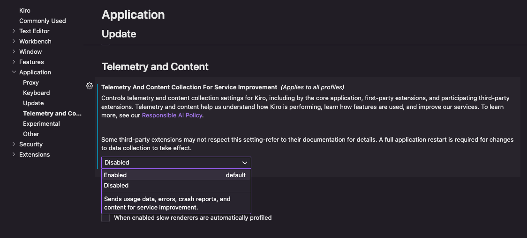Toggle the partially hidden checkbox under Update
The width and height of the screenshot is (527, 238).
105,43
